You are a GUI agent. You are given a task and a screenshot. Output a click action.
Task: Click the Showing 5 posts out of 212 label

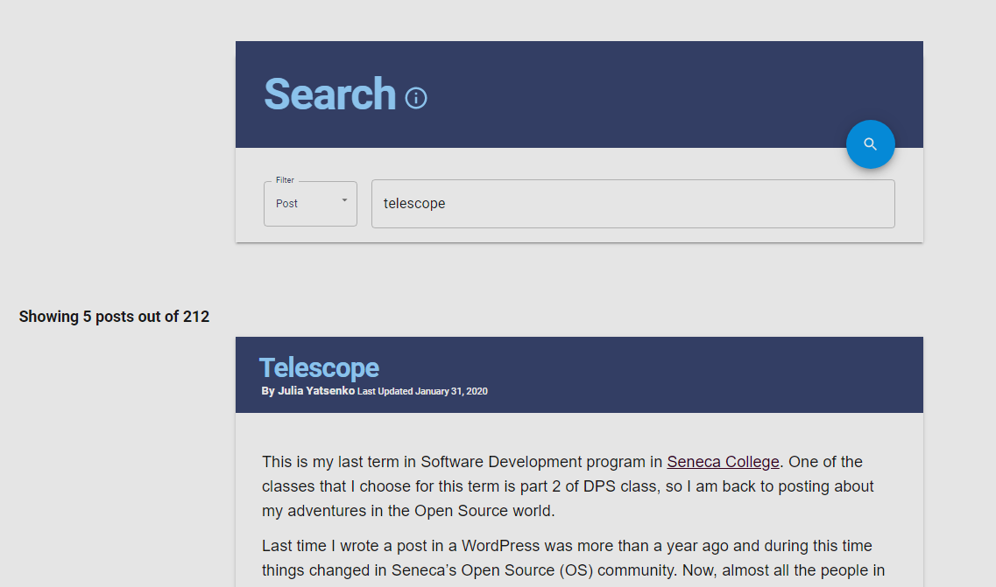pos(114,316)
